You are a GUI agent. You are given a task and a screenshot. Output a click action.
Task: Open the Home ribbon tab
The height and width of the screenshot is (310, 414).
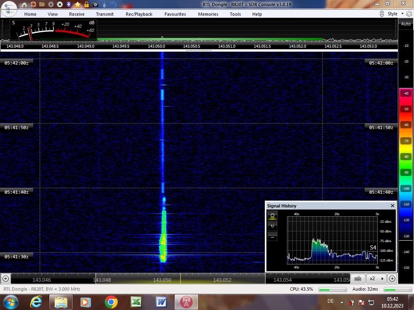click(x=30, y=14)
